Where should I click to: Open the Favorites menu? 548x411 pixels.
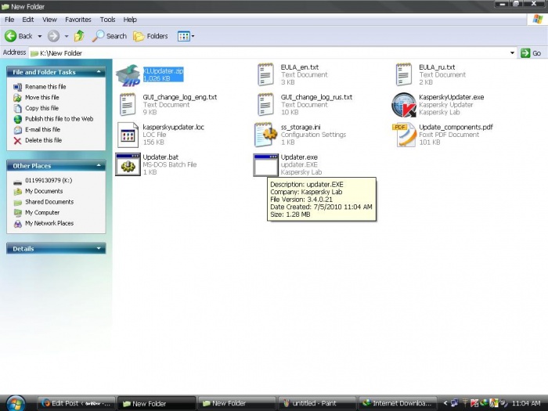(78, 19)
